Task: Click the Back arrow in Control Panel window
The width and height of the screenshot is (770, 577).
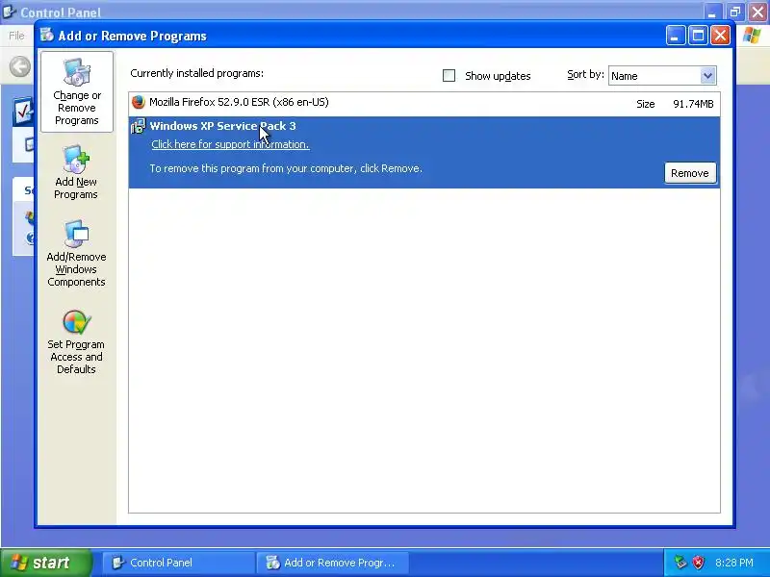Action: tap(20, 66)
